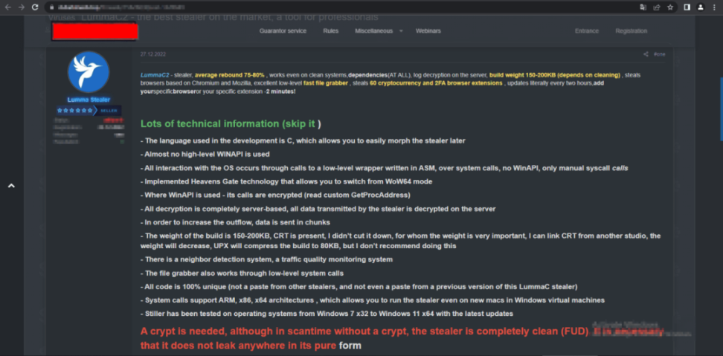Image resolution: width=723 pixels, height=356 pixels.
Task: Open the Webinars navigation item
Action: [x=428, y=31]
